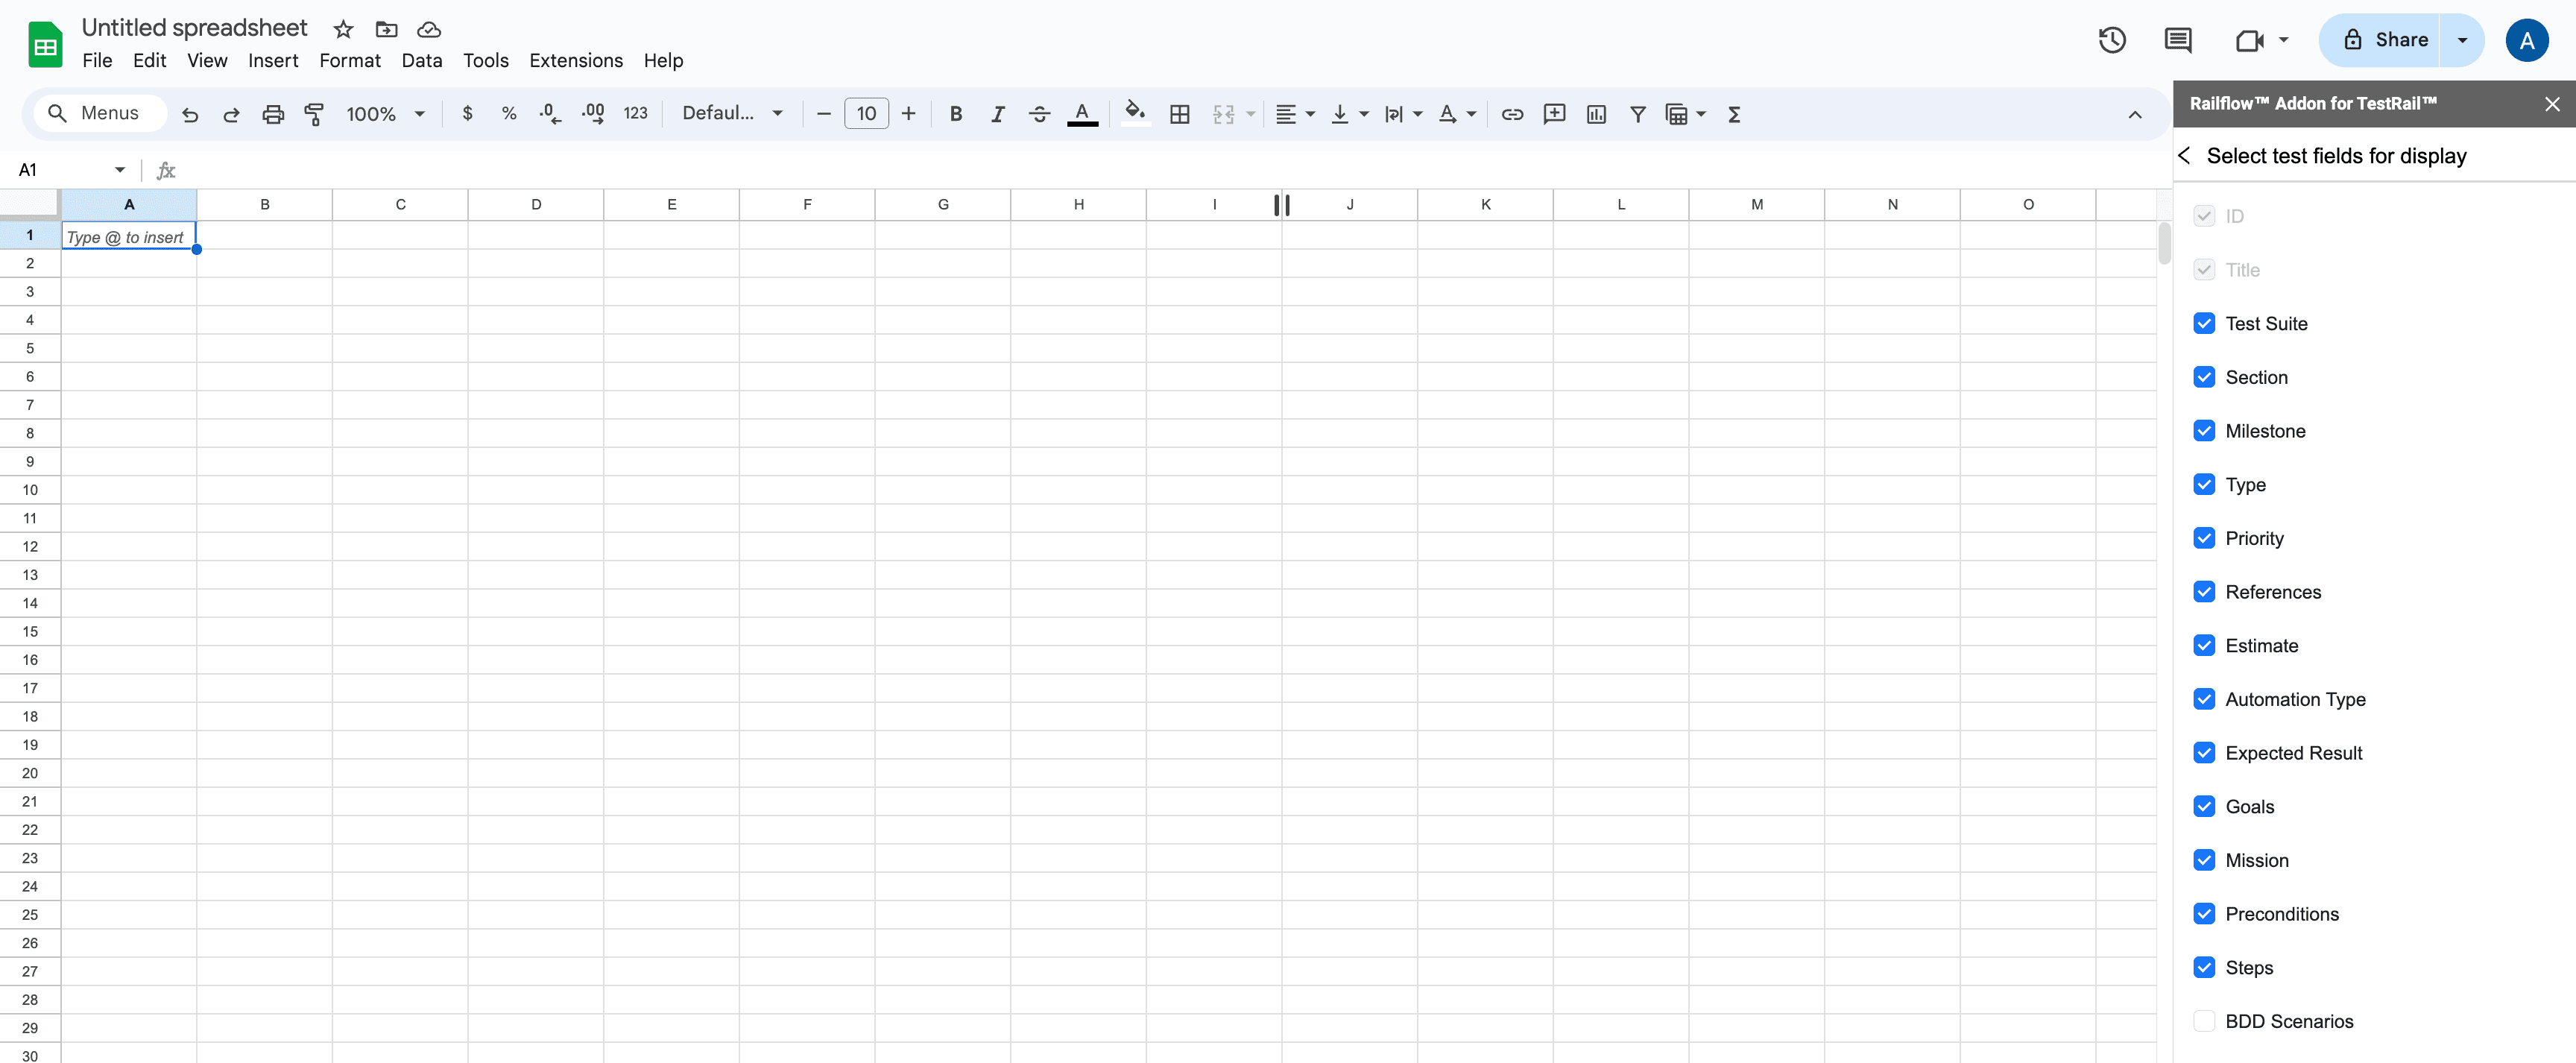
Task: Show all comments
Action: [2177, 40]
